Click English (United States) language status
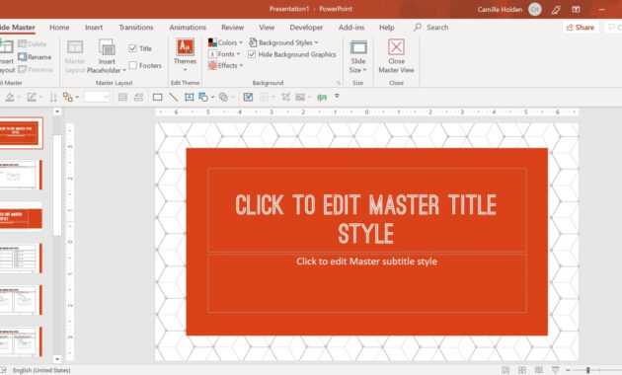Screen dimensions: 622x375 pos(41,370)
